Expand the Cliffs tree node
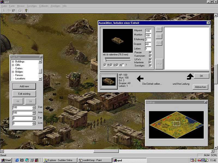 click(x=13, y=65)
